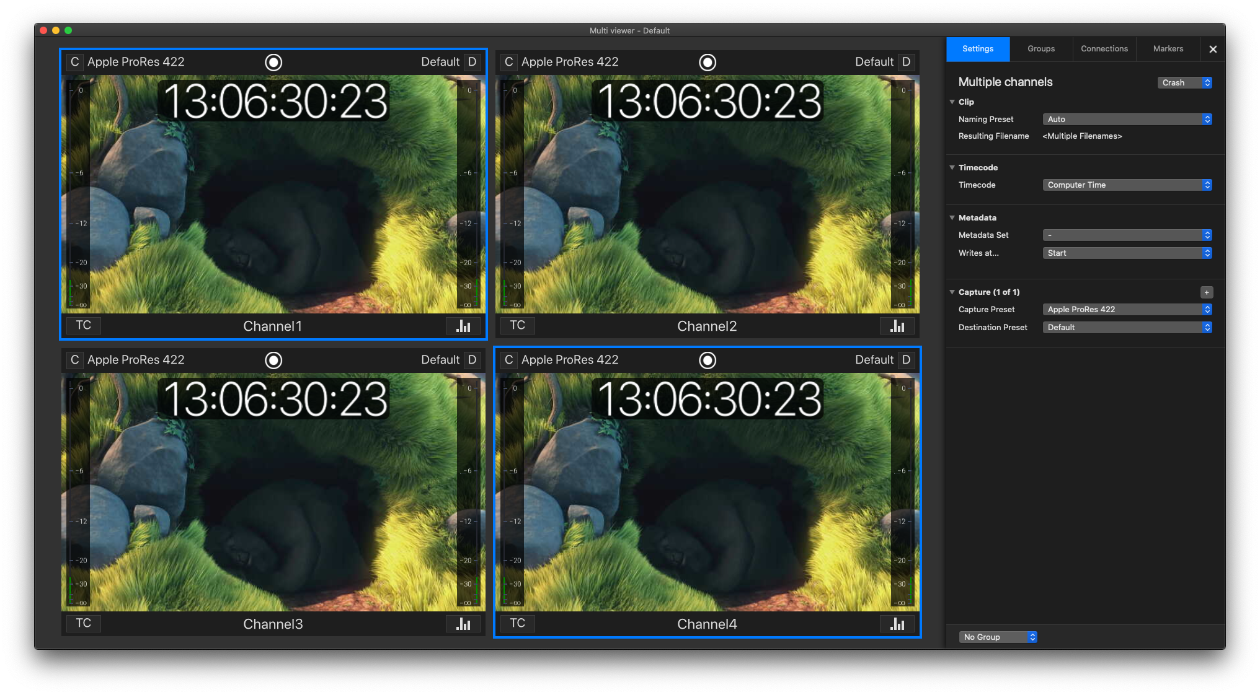
Task: Click the C capture icon on Channel2
Action: (508, 62)
